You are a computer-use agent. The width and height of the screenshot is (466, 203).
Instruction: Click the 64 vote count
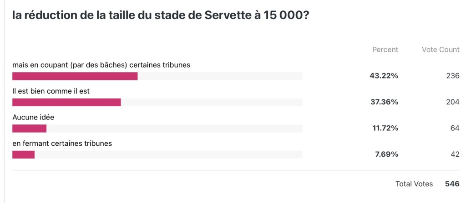click(455, 128)
